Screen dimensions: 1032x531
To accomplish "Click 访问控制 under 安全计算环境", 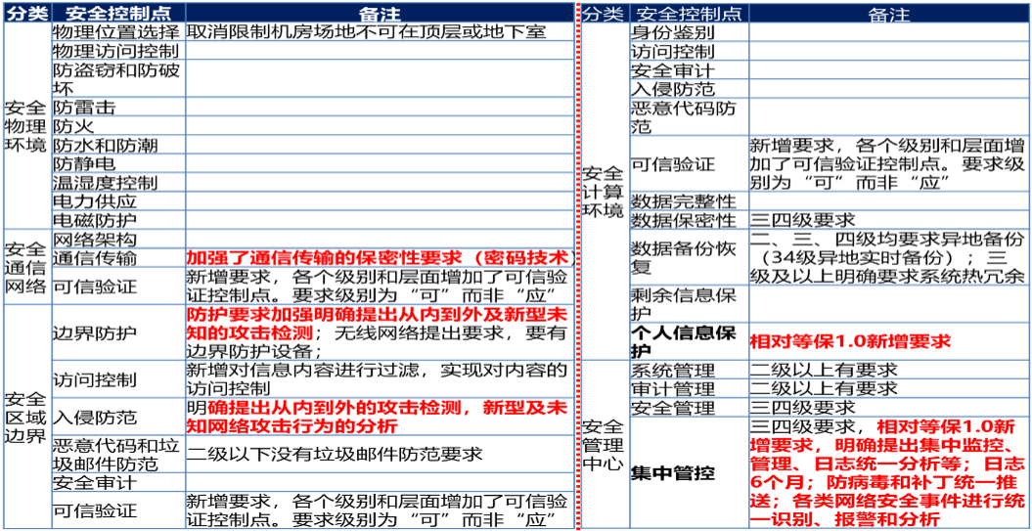I will click(x=689, y=51).
